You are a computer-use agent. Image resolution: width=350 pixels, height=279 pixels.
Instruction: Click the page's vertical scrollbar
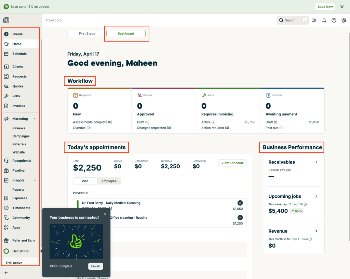(349, 137)
